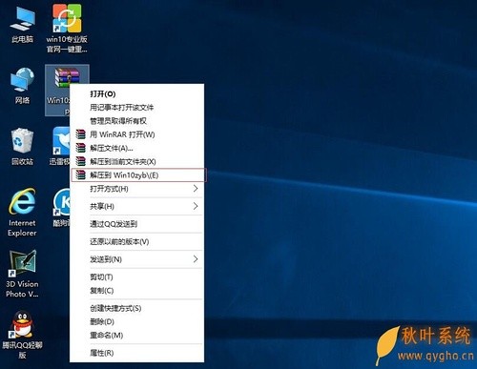The width and height of the screenshot is (477, 369).
Task: Select the 回收站 recycle bin icon
Action: tap(22, 140)
